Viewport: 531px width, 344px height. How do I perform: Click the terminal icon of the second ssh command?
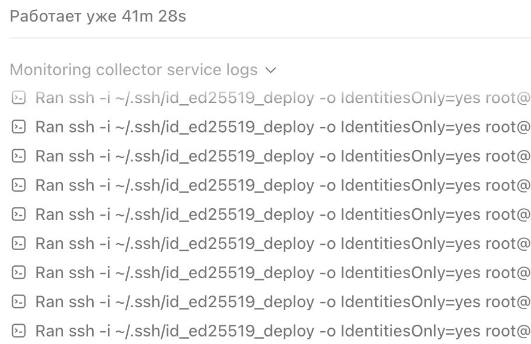tap(19, 127)
